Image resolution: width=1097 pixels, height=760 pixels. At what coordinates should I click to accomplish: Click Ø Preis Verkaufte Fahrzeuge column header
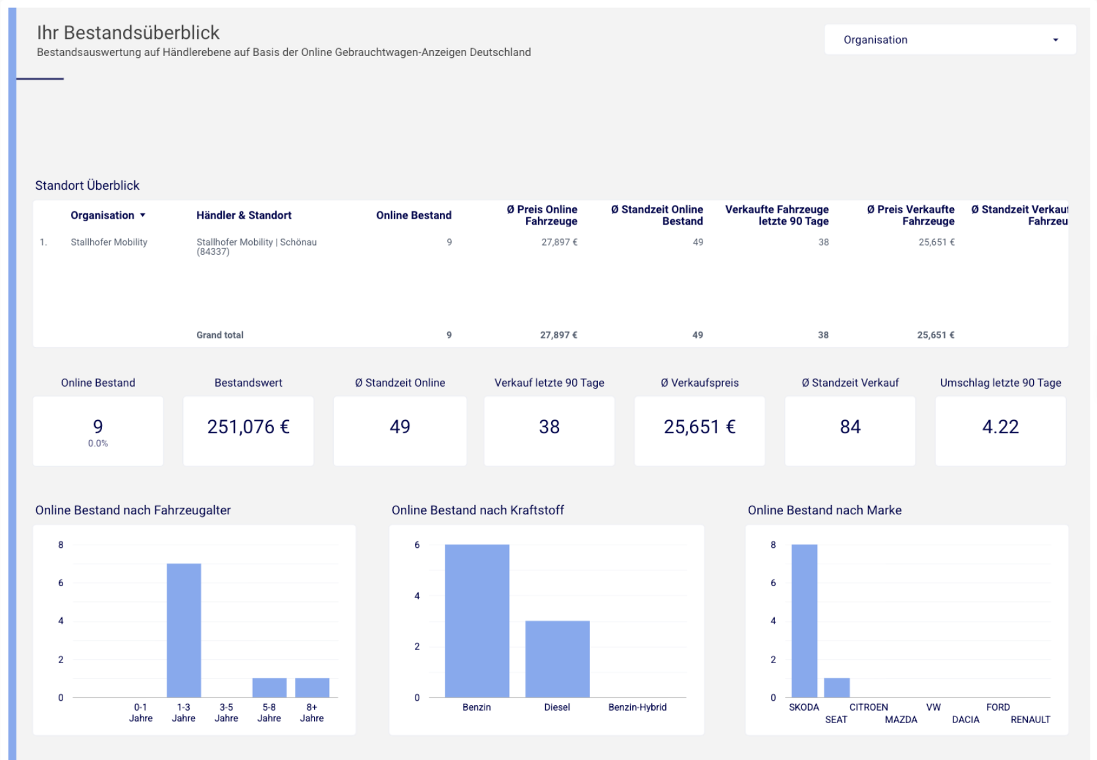click(911, 215)
